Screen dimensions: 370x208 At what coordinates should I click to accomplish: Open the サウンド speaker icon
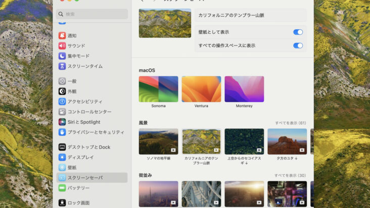click(62, 46)
